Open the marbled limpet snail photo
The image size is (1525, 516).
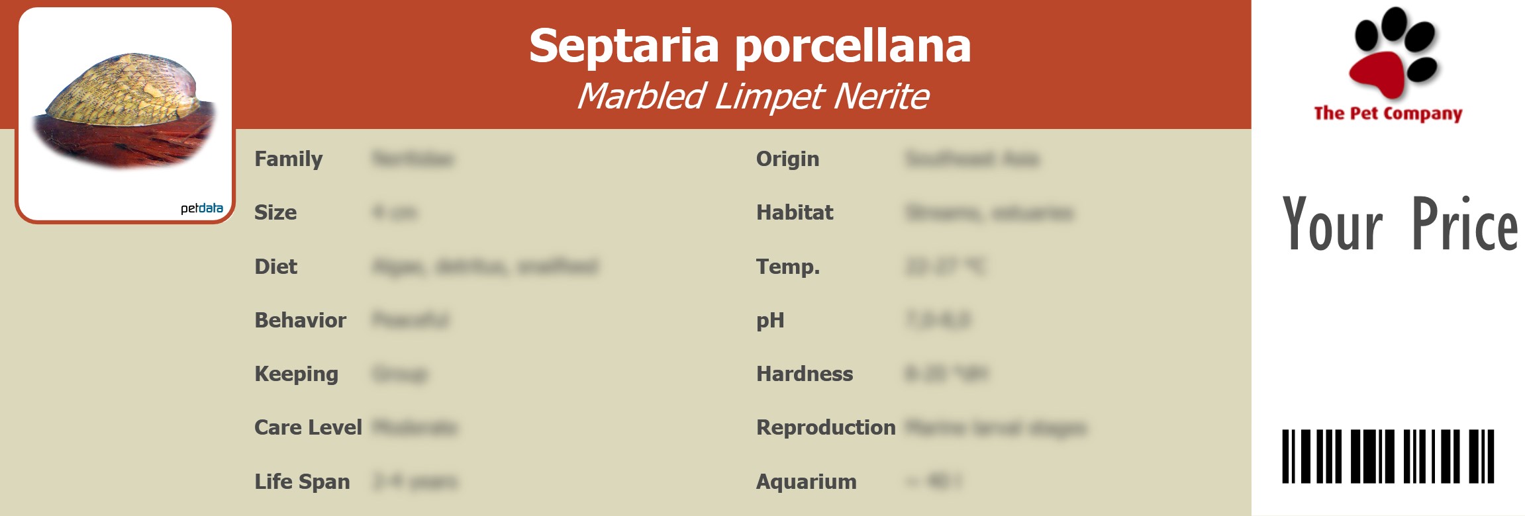(x=126, y=109)
